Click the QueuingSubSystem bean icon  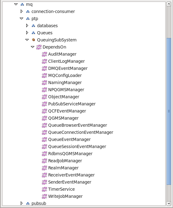[34, 40]
